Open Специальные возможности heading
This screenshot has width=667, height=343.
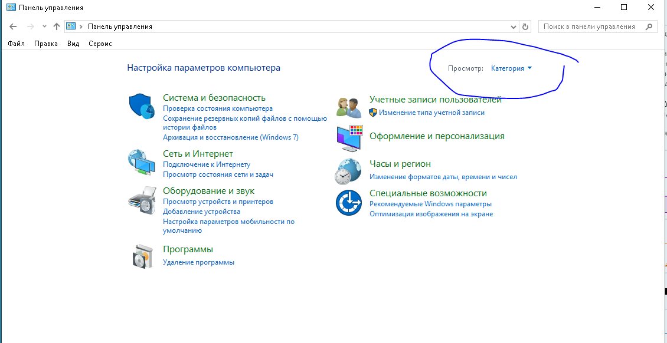(428, 193)
